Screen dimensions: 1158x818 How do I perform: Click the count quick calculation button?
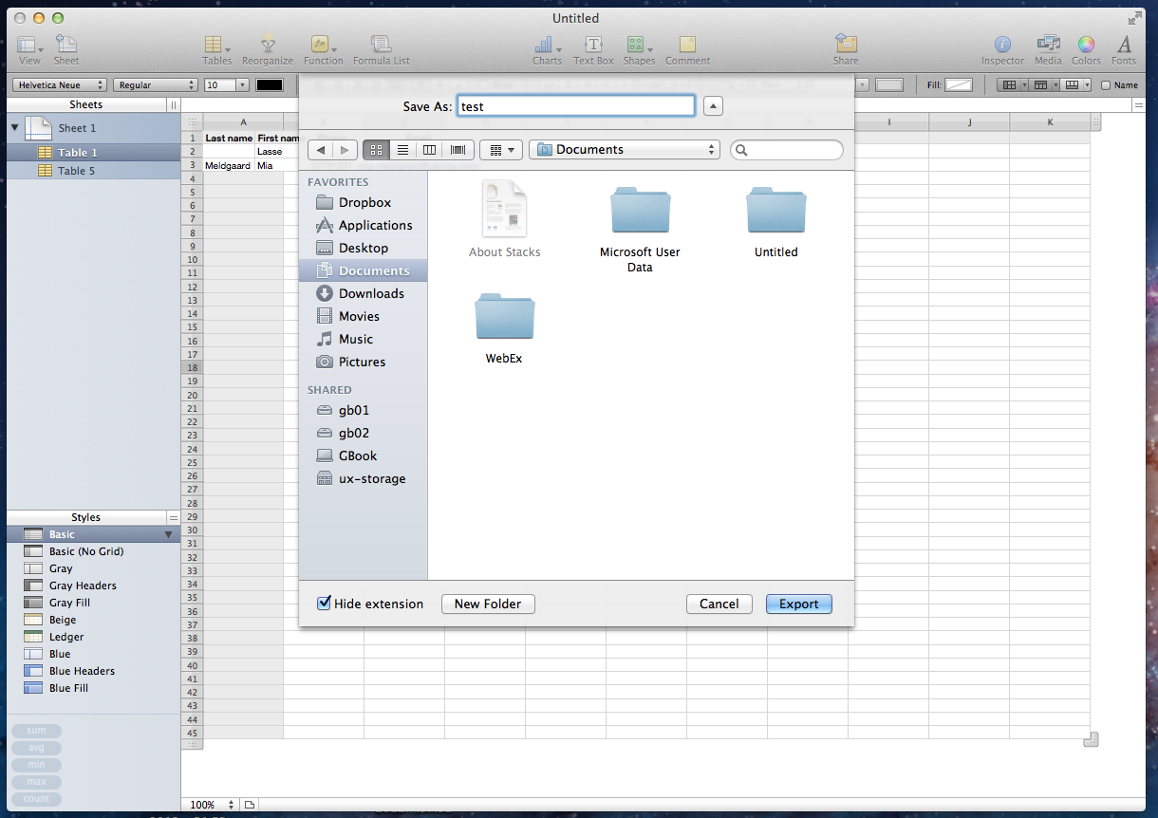[x=36, y=799]
